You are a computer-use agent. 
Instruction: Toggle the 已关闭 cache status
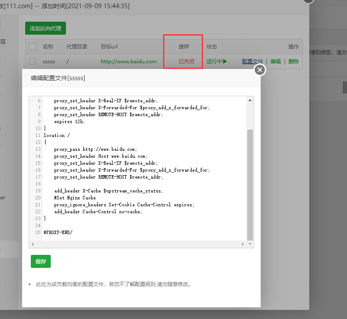tap(187, 61)
